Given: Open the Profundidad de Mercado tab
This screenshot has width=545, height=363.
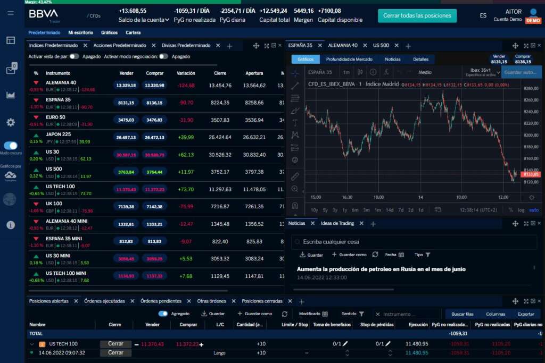Looking at the screenshot, I should point(349,60).
